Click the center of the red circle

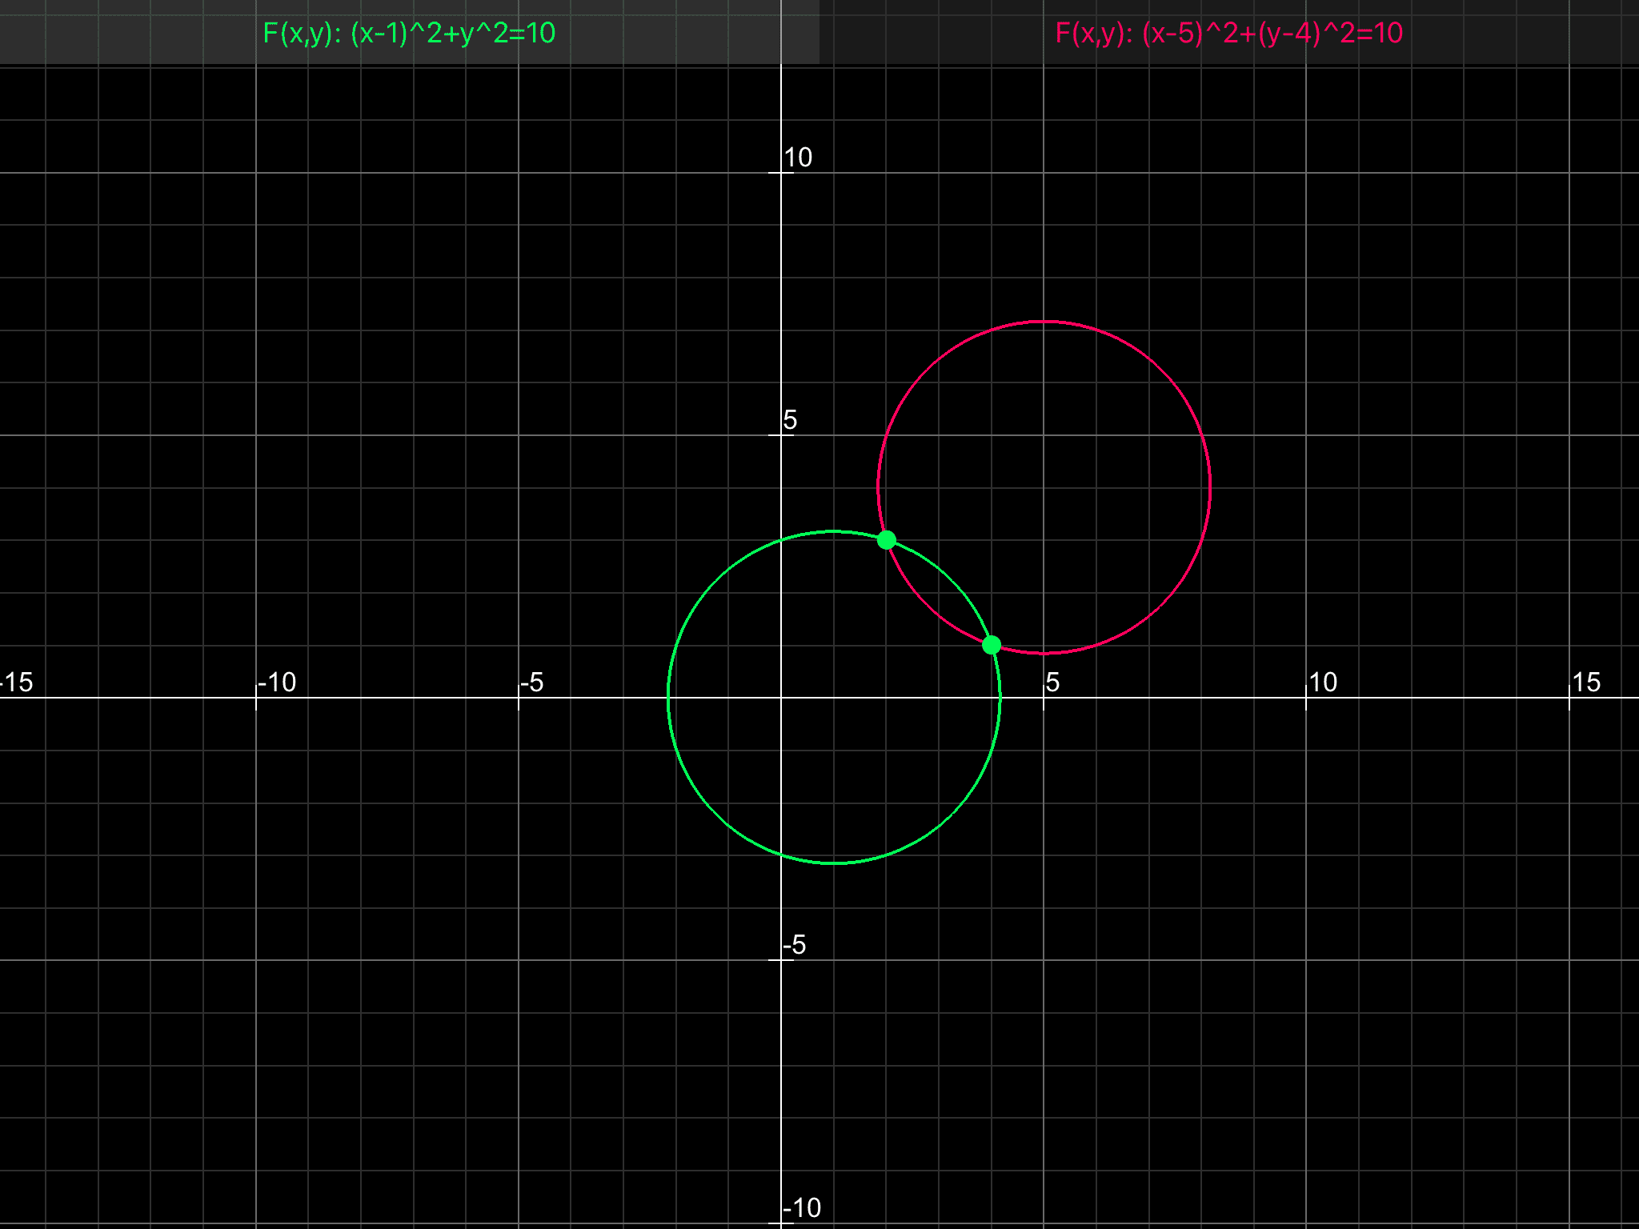(x=1044, y=487)
